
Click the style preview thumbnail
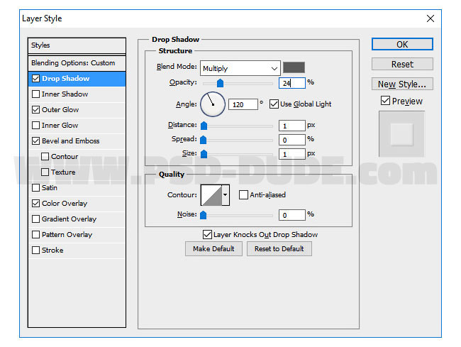(401, 134)
